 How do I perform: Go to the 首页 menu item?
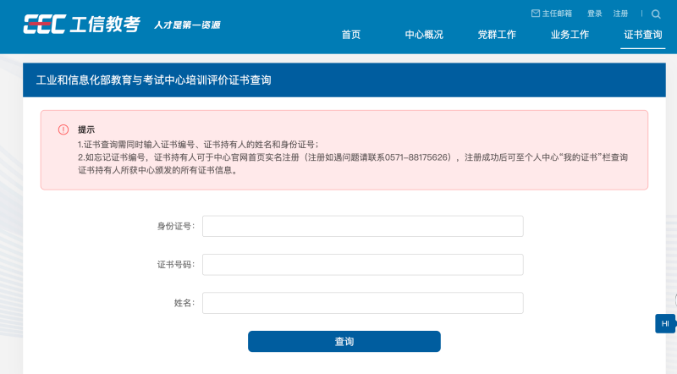pos(351,35)
